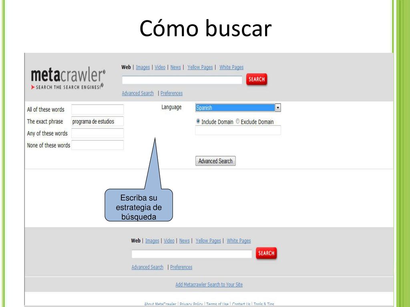410x307 pixels.
Task: Click Add Metacrawler Search to Your Site
Action: pyautogui.click(x=209, y=285)
